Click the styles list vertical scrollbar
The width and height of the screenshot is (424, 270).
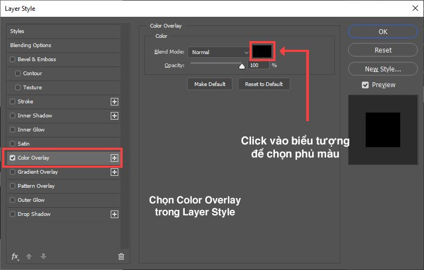click(x=125, y=137)
